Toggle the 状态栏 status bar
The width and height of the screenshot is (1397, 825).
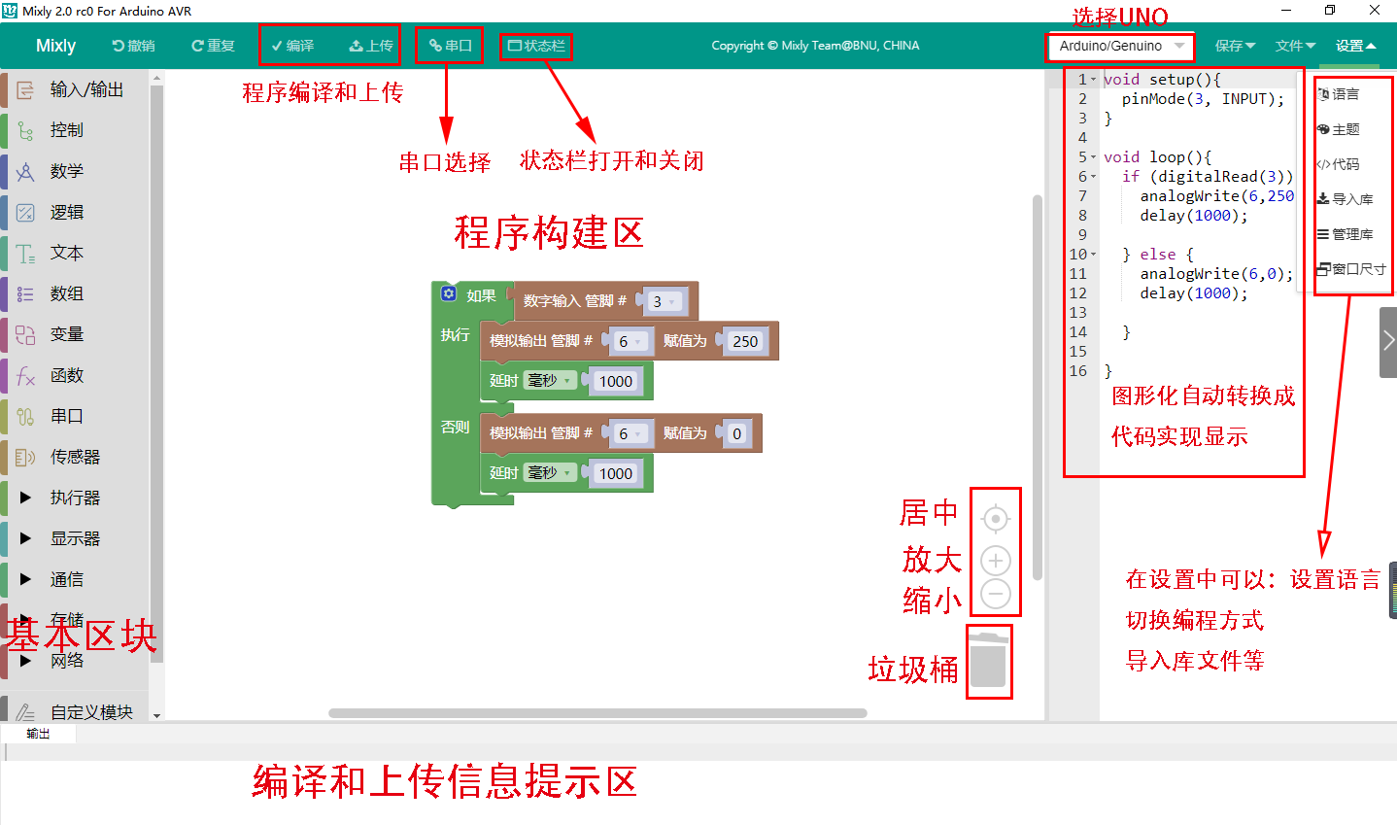(x=536, y=46)
